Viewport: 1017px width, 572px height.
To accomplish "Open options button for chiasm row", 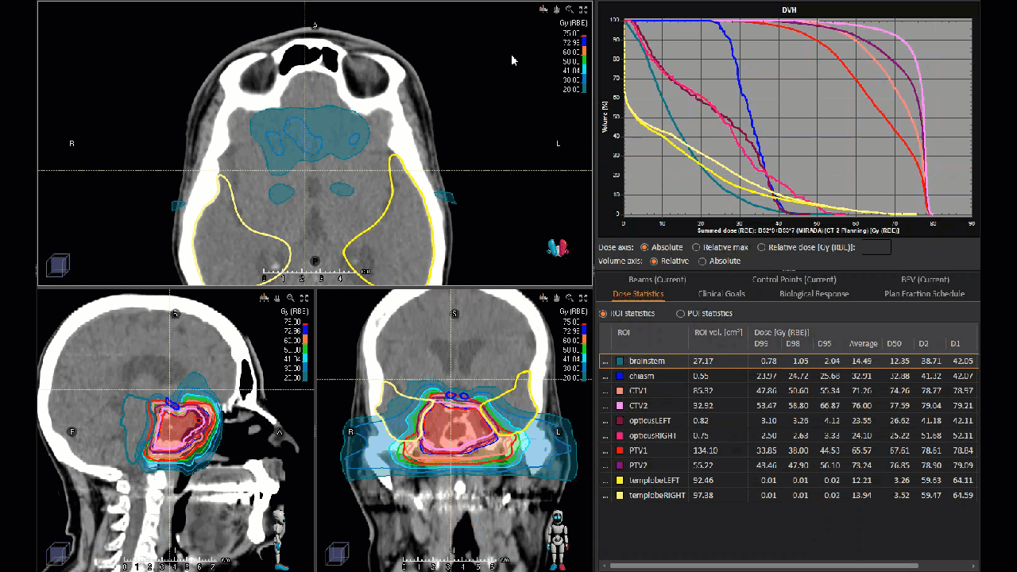I will click(x=605, y=376).
